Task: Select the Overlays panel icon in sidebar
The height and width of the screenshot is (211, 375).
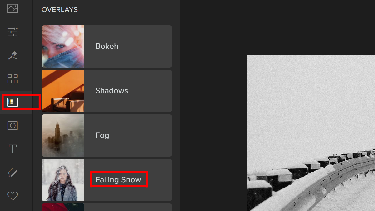Action: tap(13, 102)
